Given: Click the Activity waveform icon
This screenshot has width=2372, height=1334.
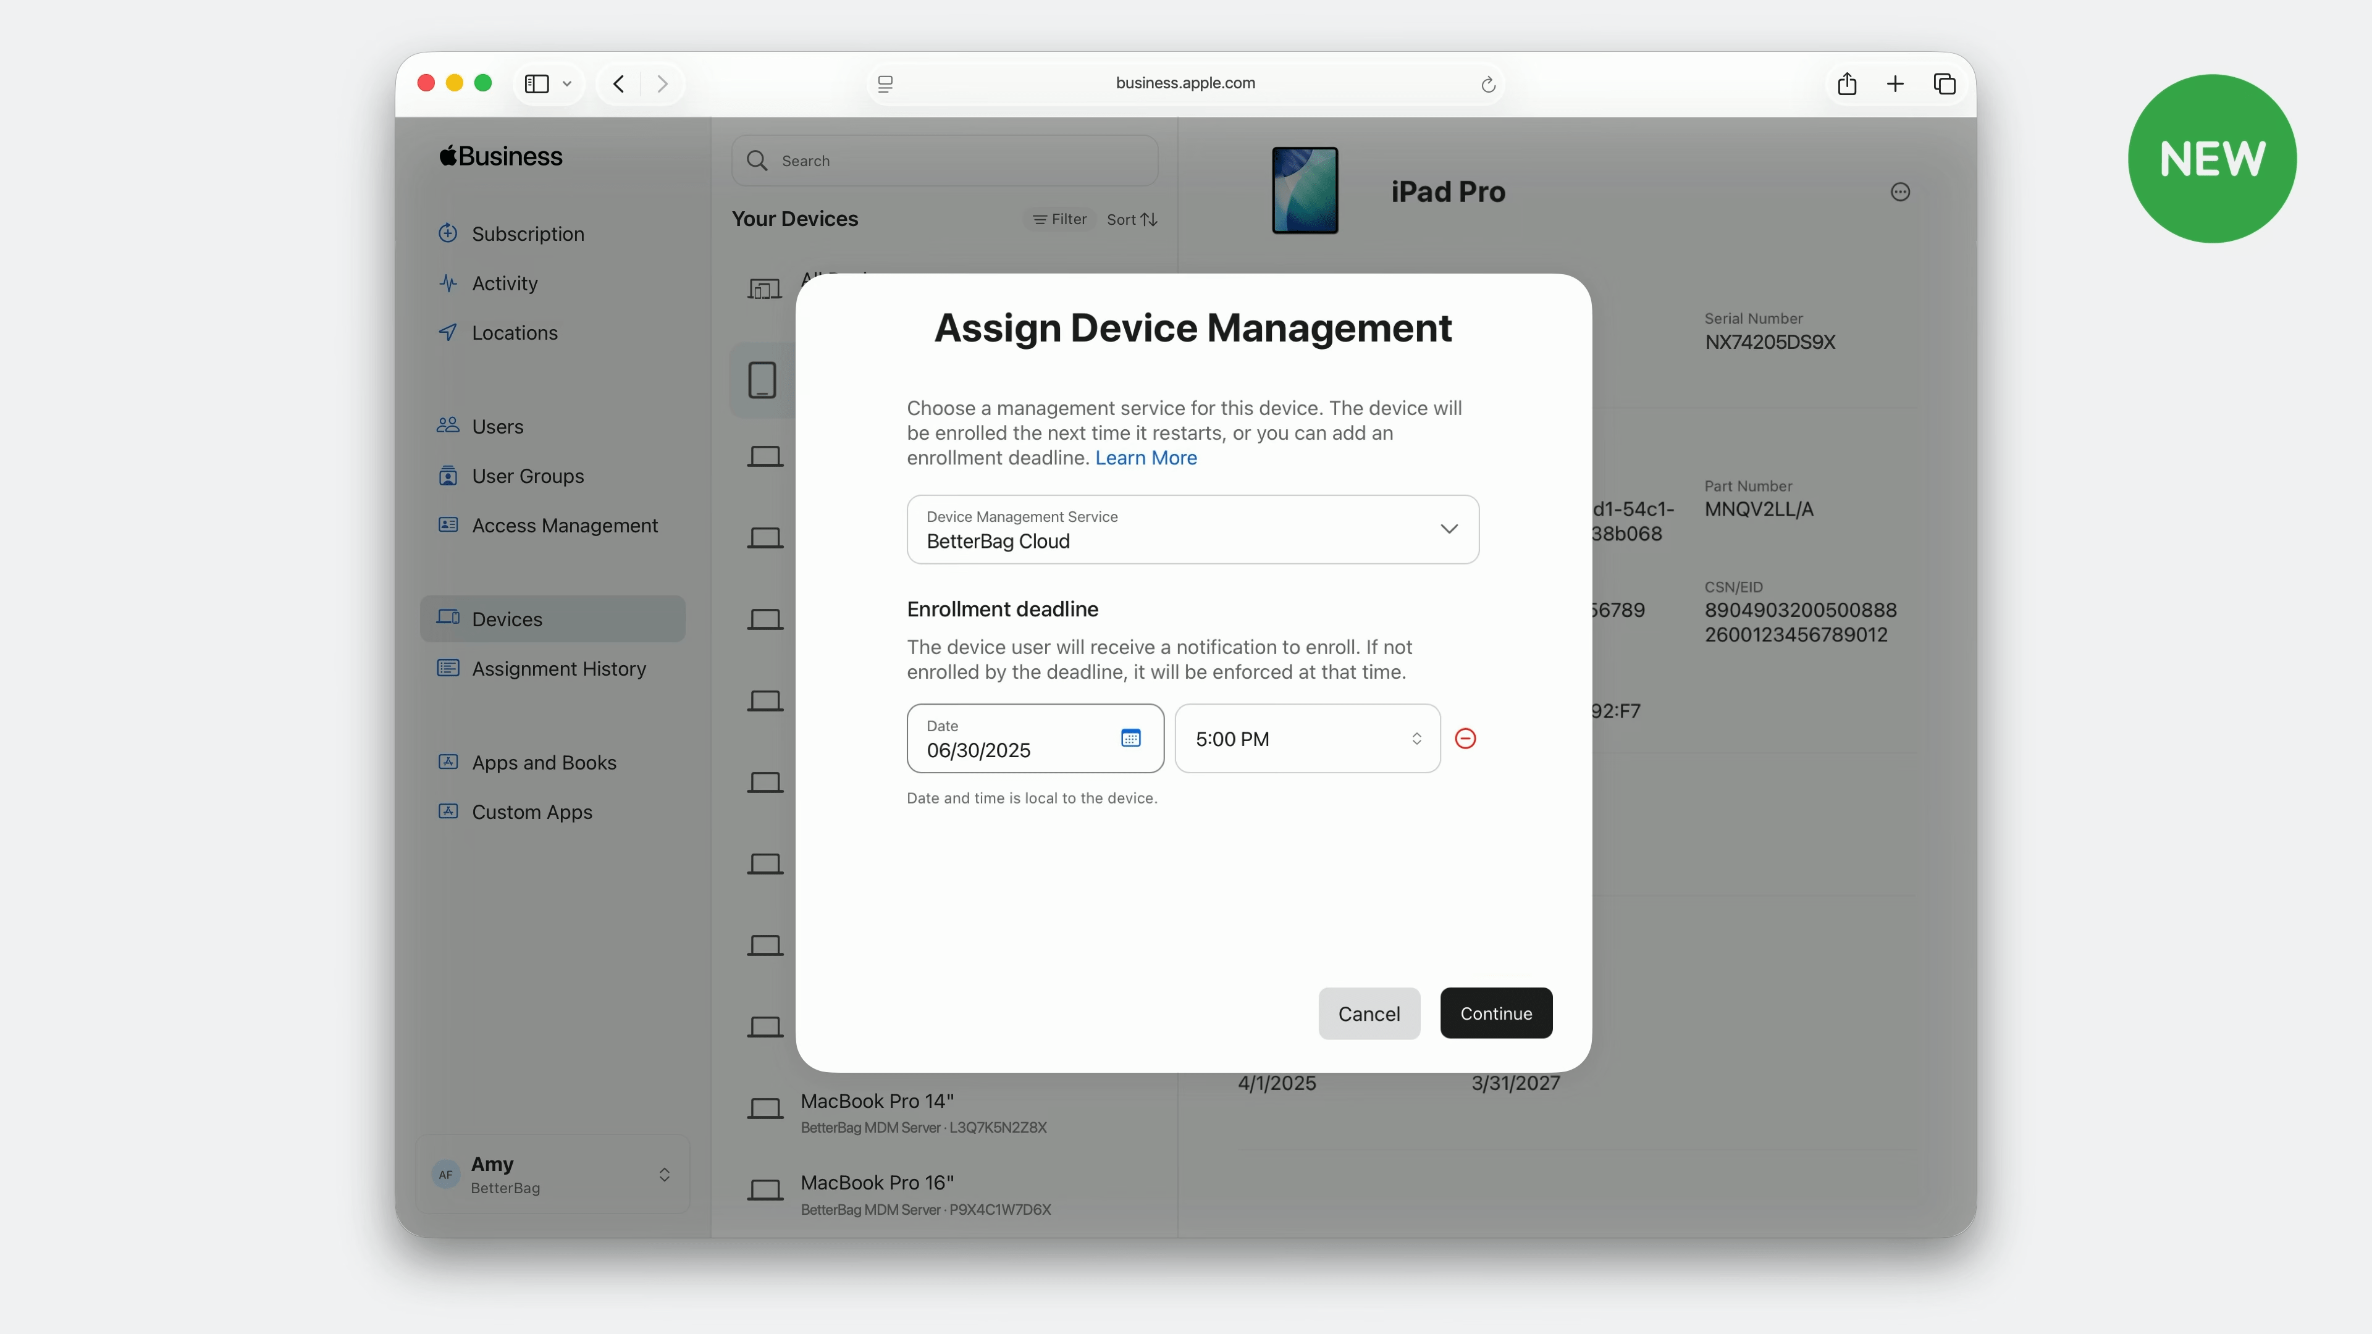Looking at the screenshot, I should 447,283.
